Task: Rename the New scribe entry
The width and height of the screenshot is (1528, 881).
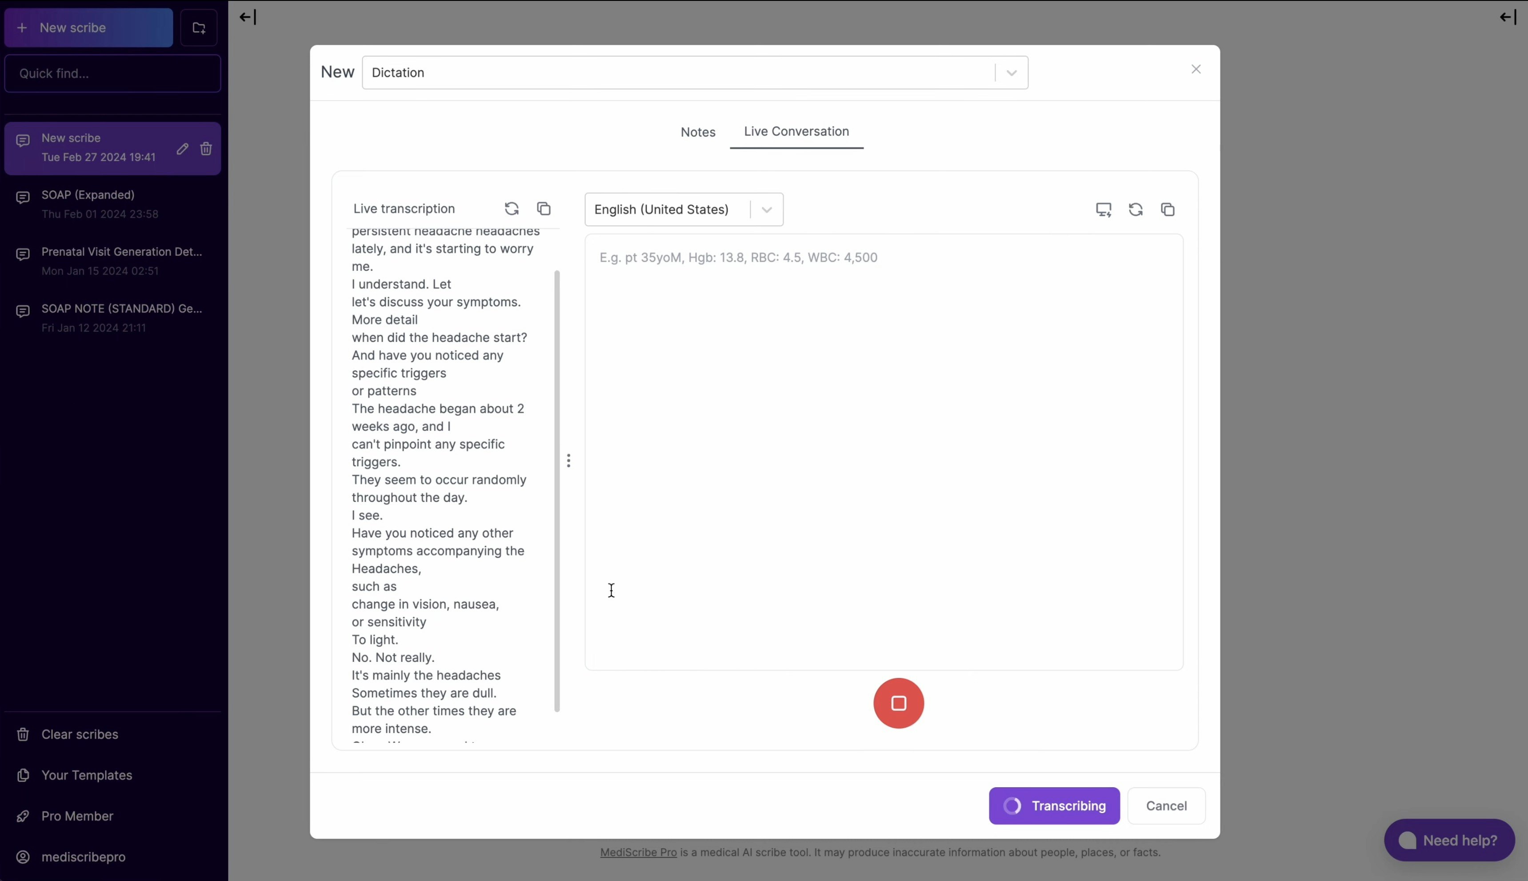Action: [182, 149]
